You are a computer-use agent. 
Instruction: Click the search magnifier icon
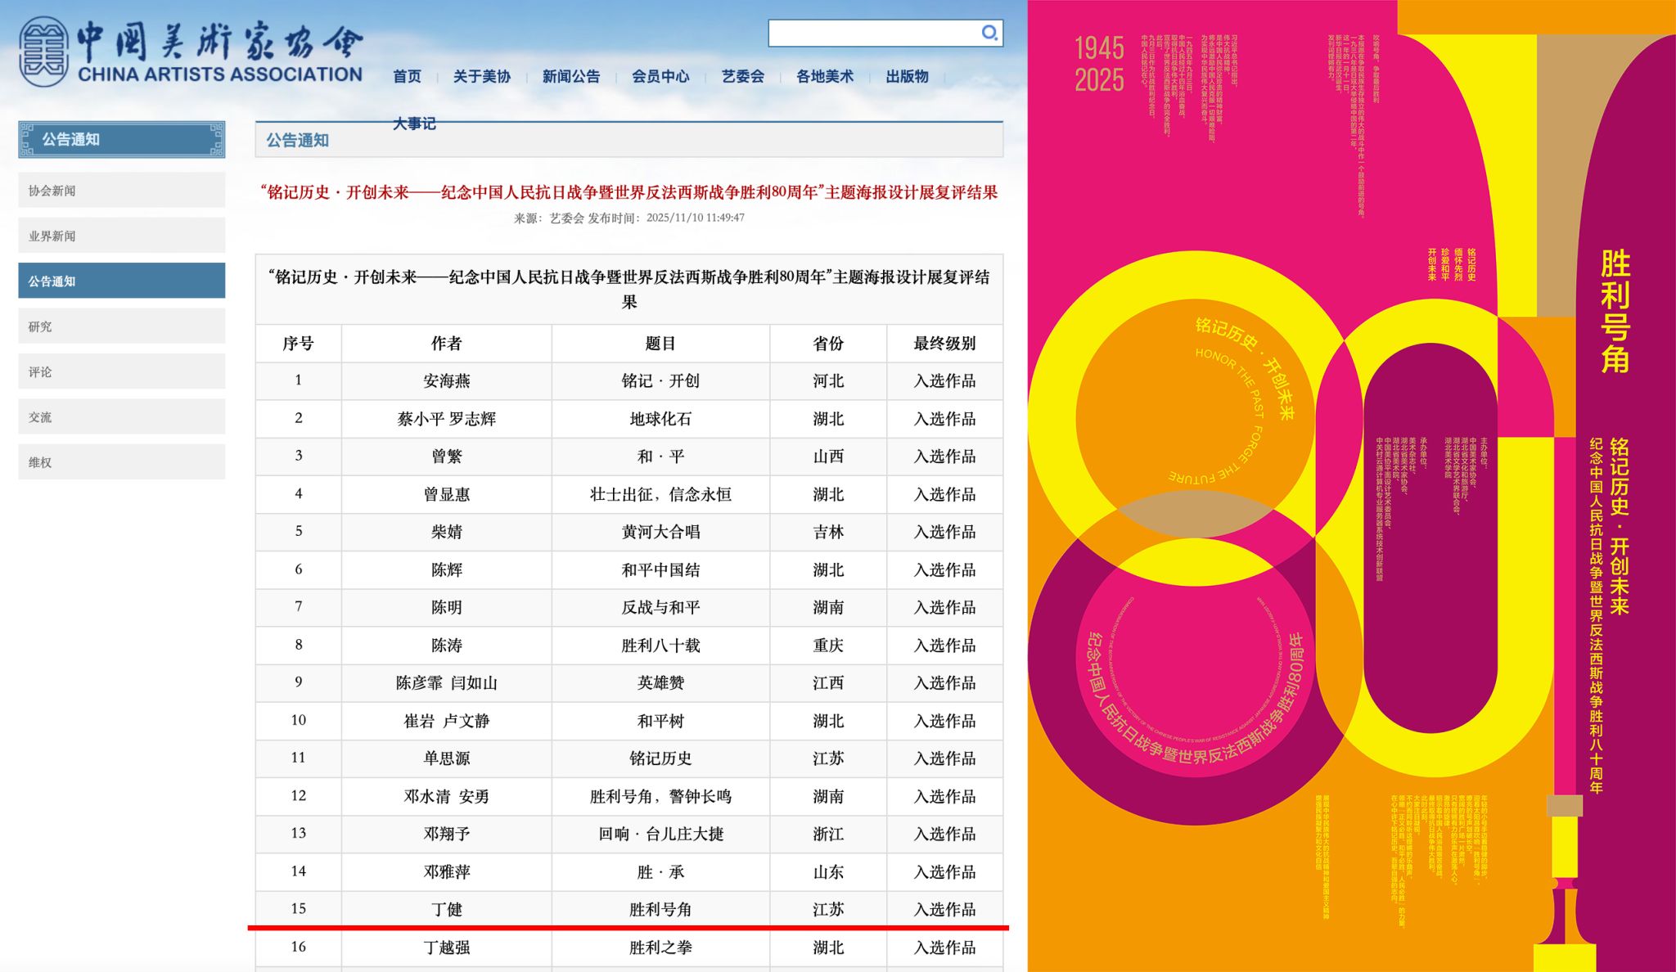[x=989, y=33]
